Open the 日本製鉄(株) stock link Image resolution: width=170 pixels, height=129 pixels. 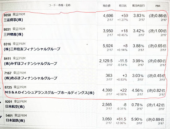[15, 121]
